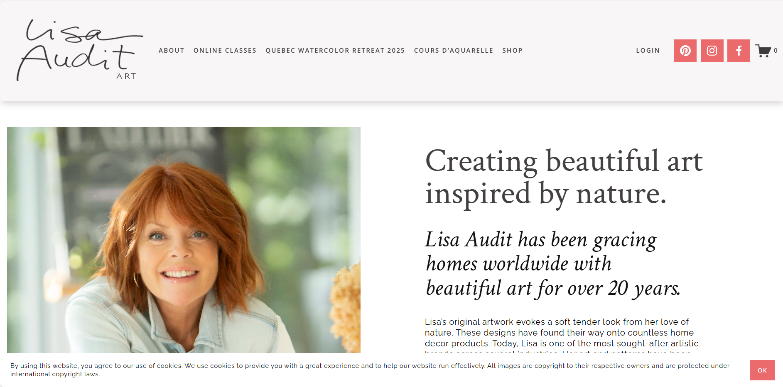Open Lisa Audit's Pinterest page

tap(685, 51)
